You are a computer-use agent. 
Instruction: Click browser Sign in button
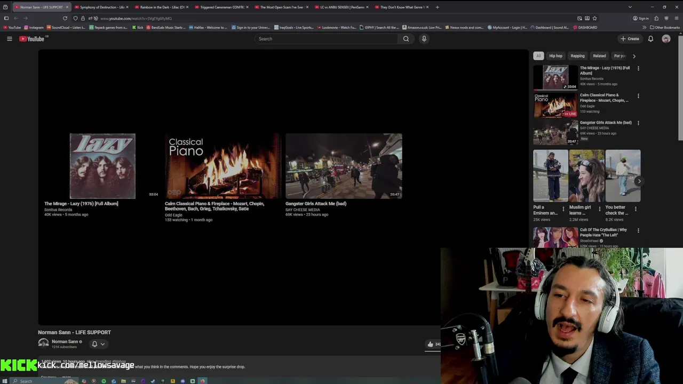click(641, 18)
